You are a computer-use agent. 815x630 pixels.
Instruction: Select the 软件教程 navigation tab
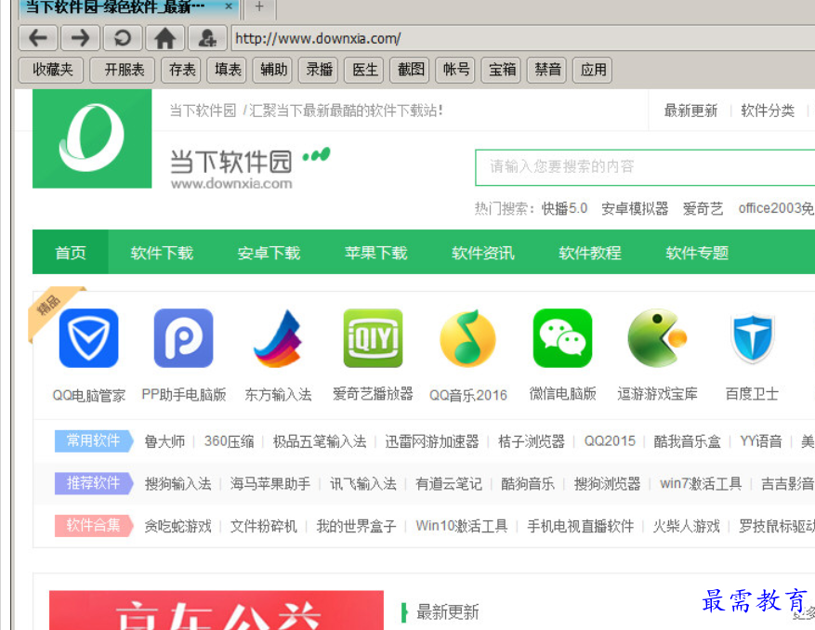tap(590, 253)
